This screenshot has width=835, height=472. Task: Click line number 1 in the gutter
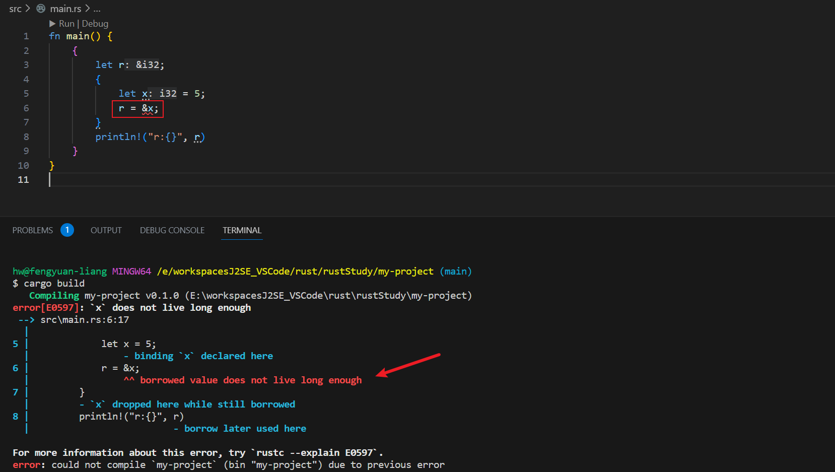(26, 36)
